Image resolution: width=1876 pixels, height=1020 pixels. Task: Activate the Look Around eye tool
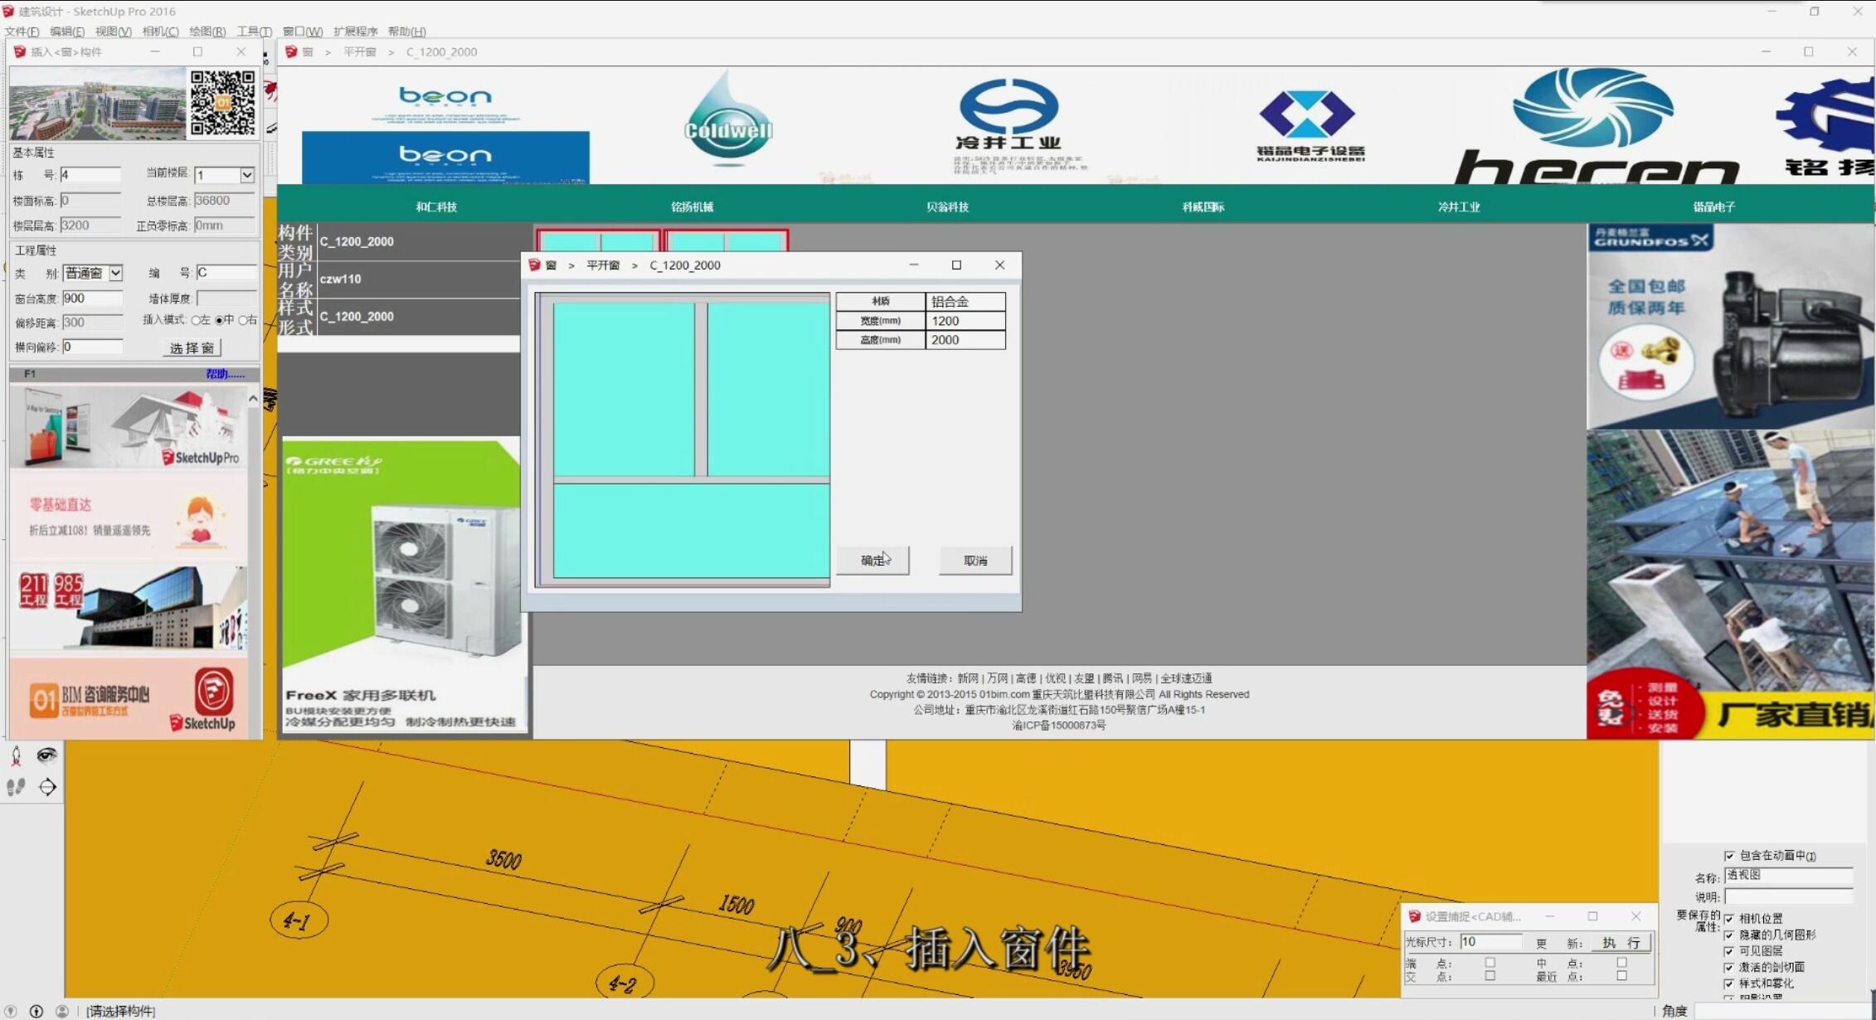tap(47, 755)
